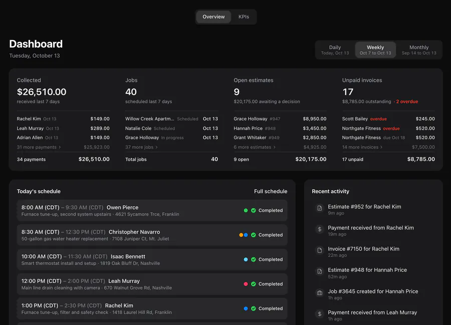Click blue dot in Rachel Kim schedule row
This screenshot has width=451, height=325.
point(246,308)
